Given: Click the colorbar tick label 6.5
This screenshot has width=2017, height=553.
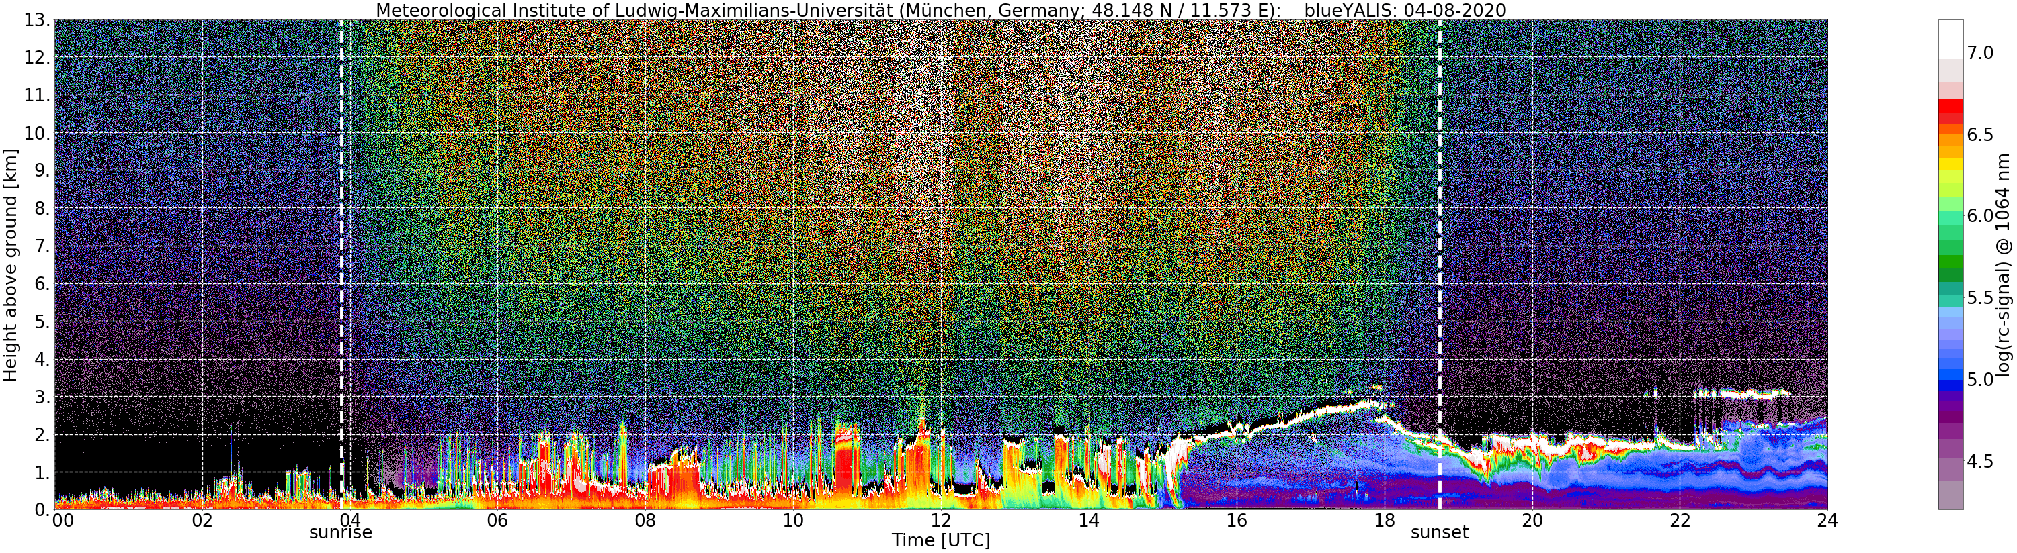Looking at the screenshot, I should coord(1980,134).
